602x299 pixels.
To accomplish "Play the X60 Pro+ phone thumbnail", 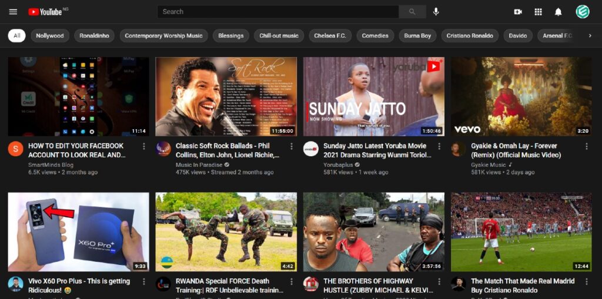I will pos(79,232).
